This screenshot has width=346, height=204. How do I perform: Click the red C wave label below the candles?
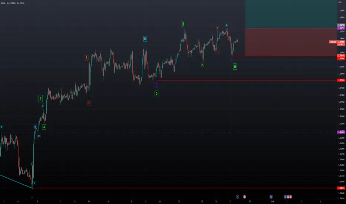pyautogui.click(x=89, y=103)
